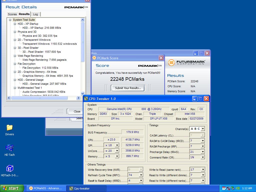This screenshot has height=192, width=256.
Task: Collapse the 2D - Transparent Windows node
Action: pos(15,40)
